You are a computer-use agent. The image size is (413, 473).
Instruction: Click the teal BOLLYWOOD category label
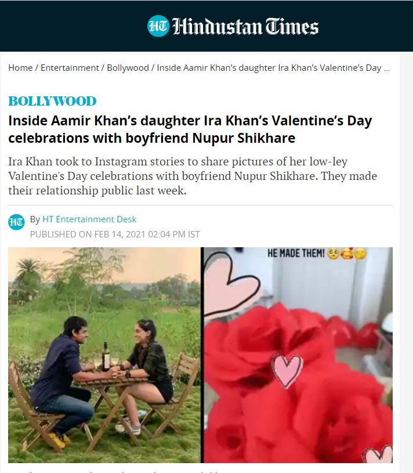pos(52,101)
